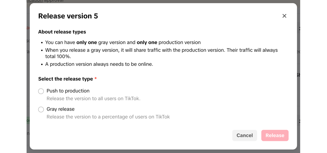Click the 'About release types' heading

(62, 32)
